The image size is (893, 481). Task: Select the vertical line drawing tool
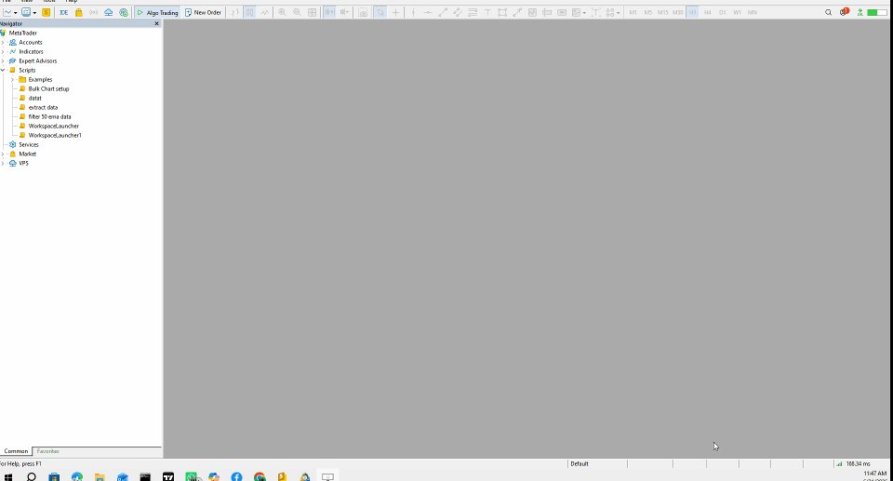(x=413, y=12)
